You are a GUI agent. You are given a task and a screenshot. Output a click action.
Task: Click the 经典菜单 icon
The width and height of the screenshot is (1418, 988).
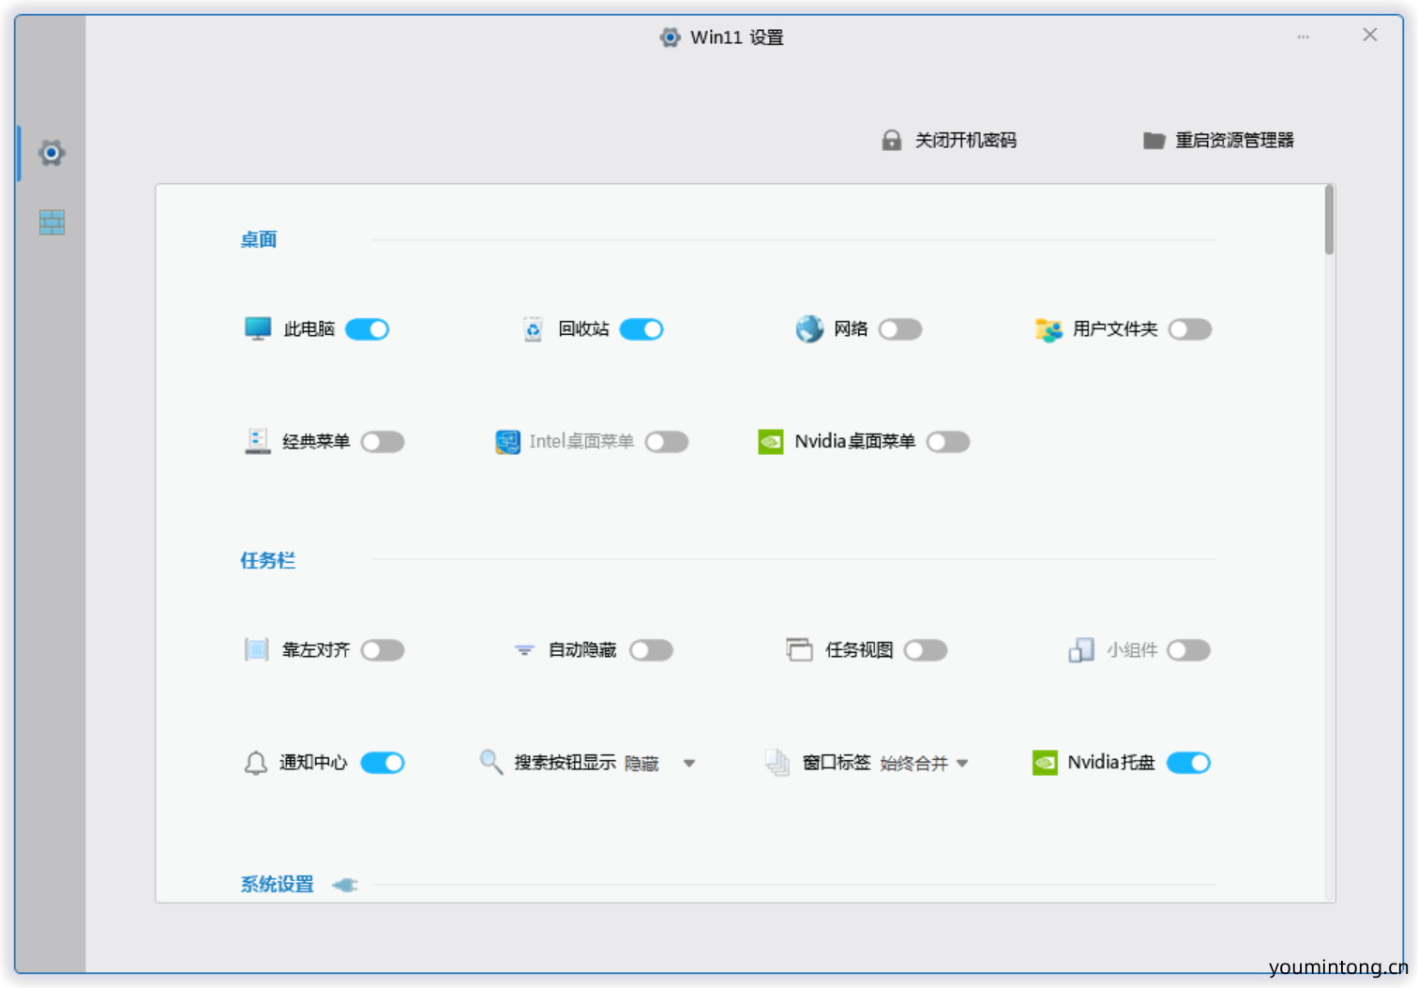click(x=258, y=441)
